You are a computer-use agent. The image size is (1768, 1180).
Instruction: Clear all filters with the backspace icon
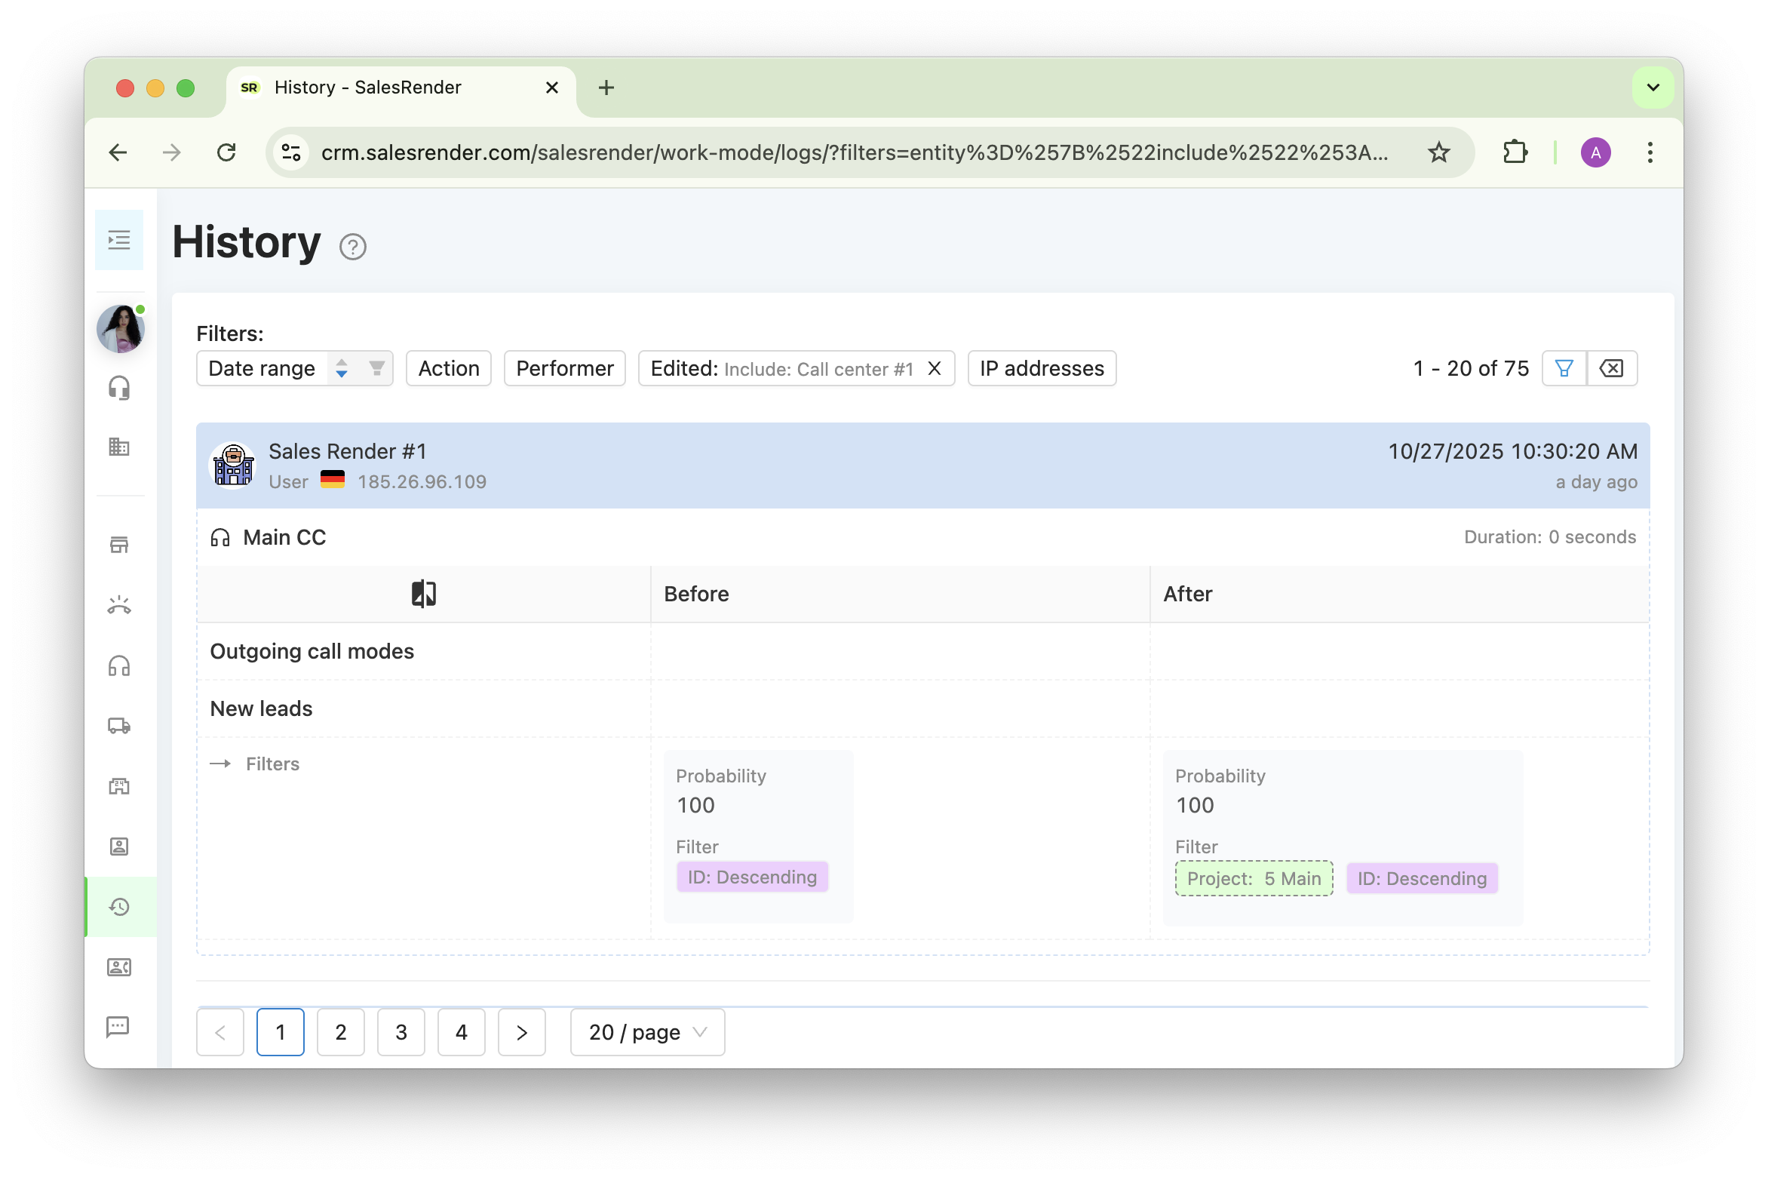(x=1612, y=368)
